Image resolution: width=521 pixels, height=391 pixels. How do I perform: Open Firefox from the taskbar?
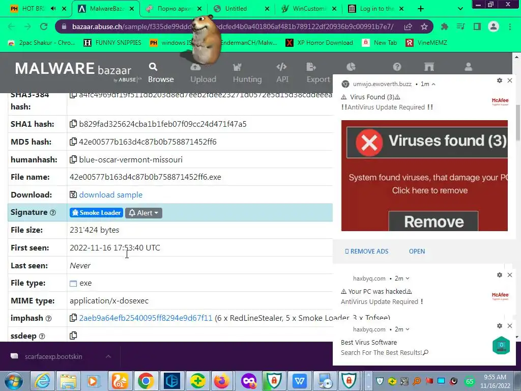coord(222,381)
